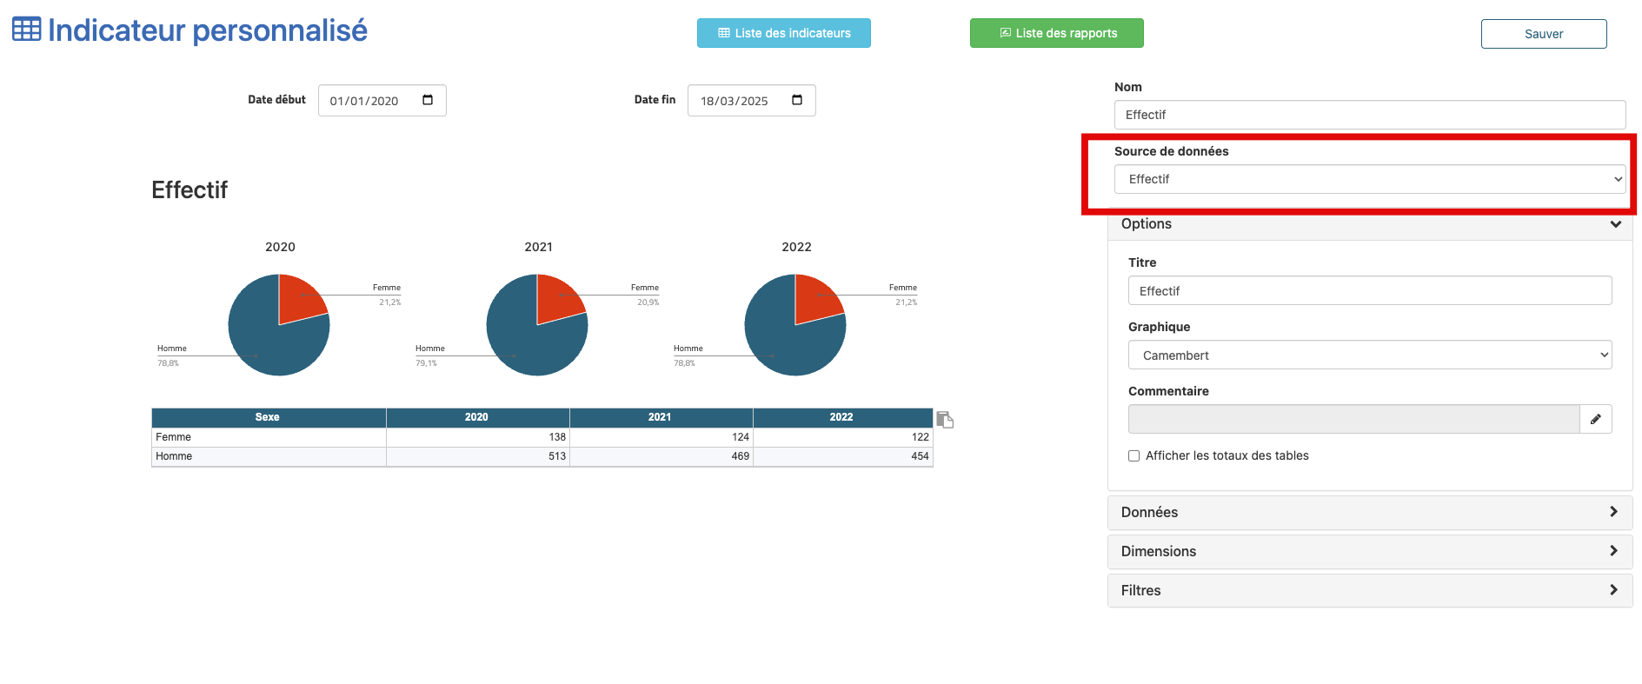1642x684 pixels.
Task: Click the value 138 in table
Action: pos(557,437)
